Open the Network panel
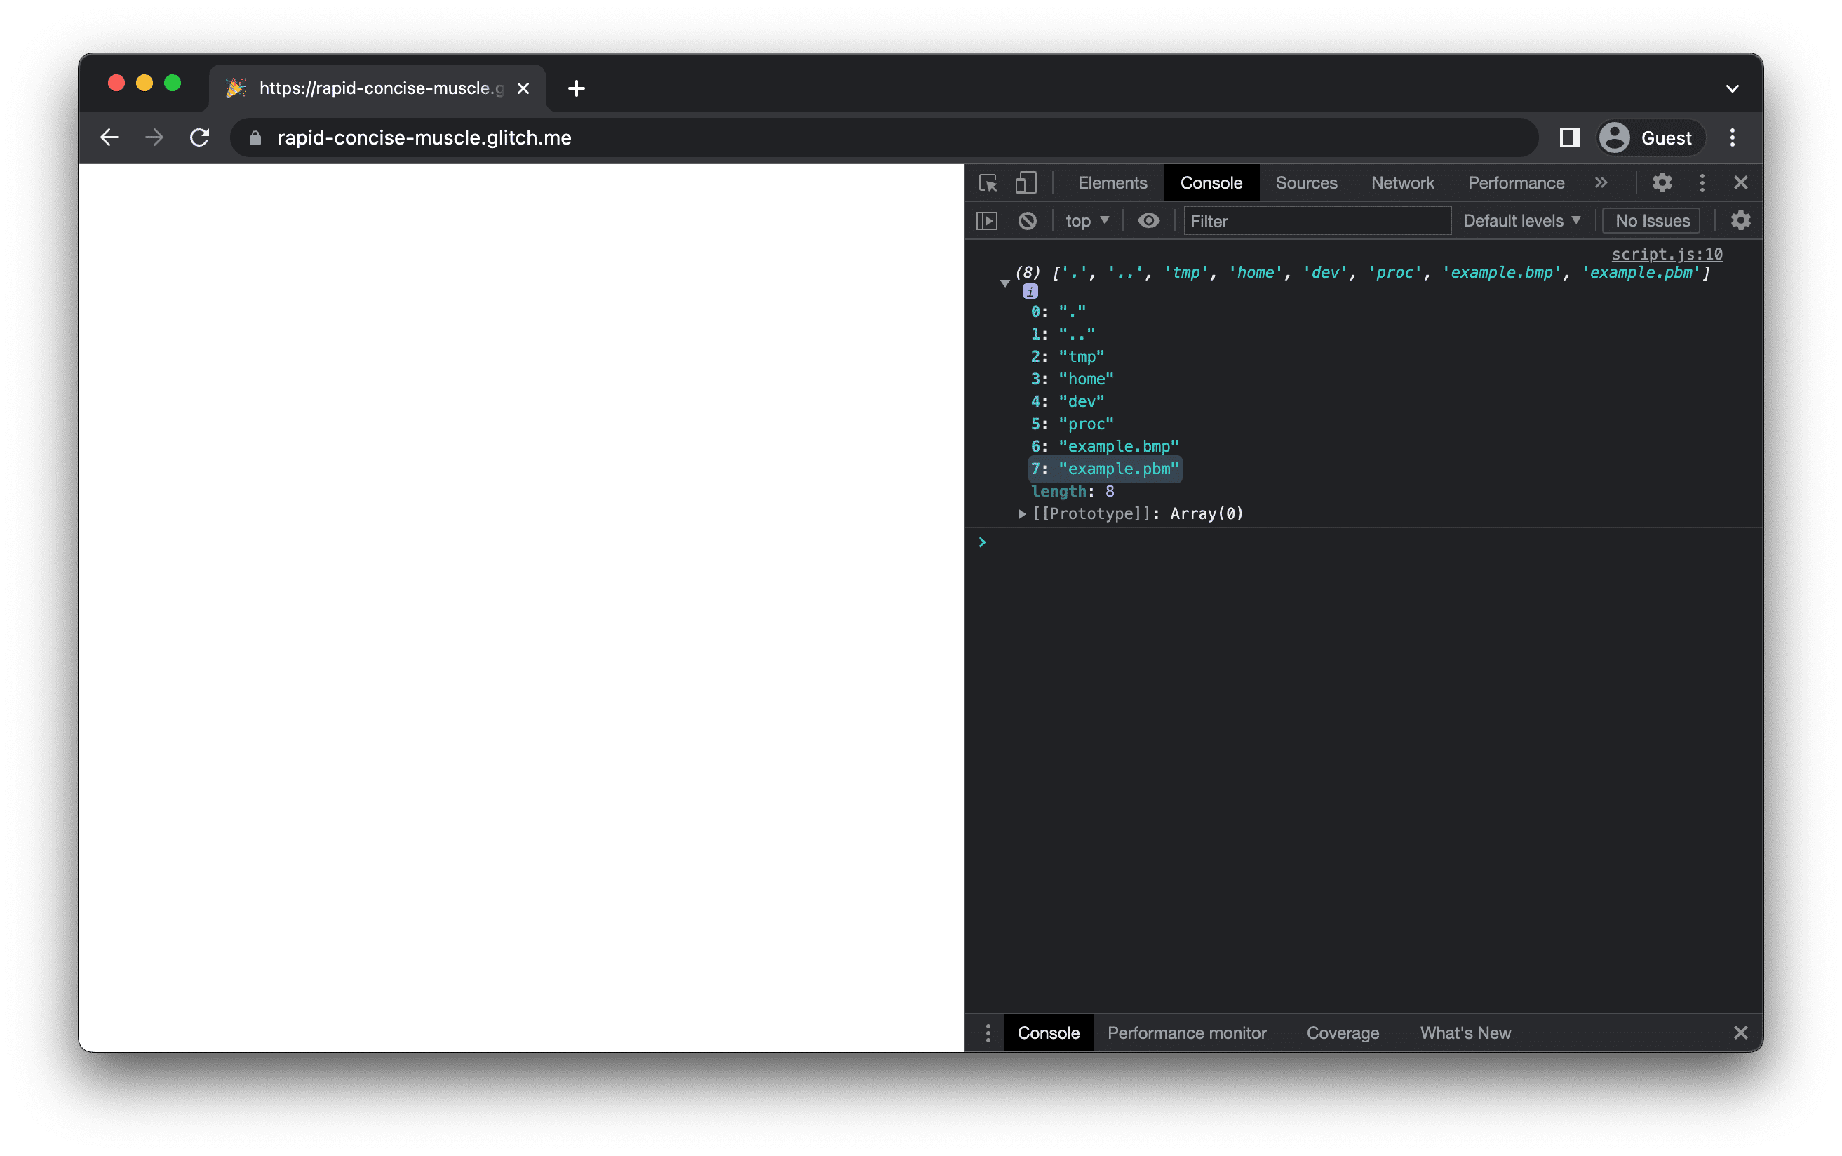 coord(1402,182)
